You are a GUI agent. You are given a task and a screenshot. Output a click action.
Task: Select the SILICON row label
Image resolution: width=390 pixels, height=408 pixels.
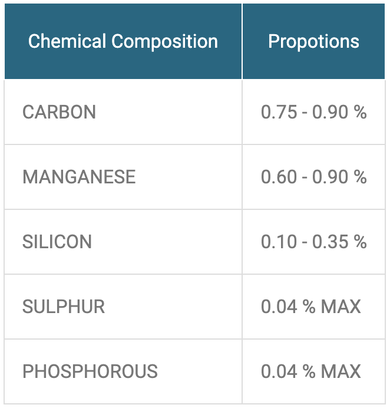(x=57, y=242)
